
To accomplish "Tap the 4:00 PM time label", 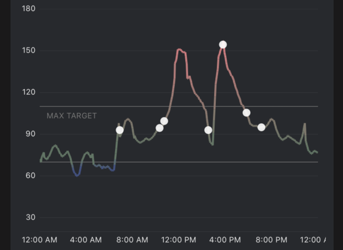I will click(226, 240).
